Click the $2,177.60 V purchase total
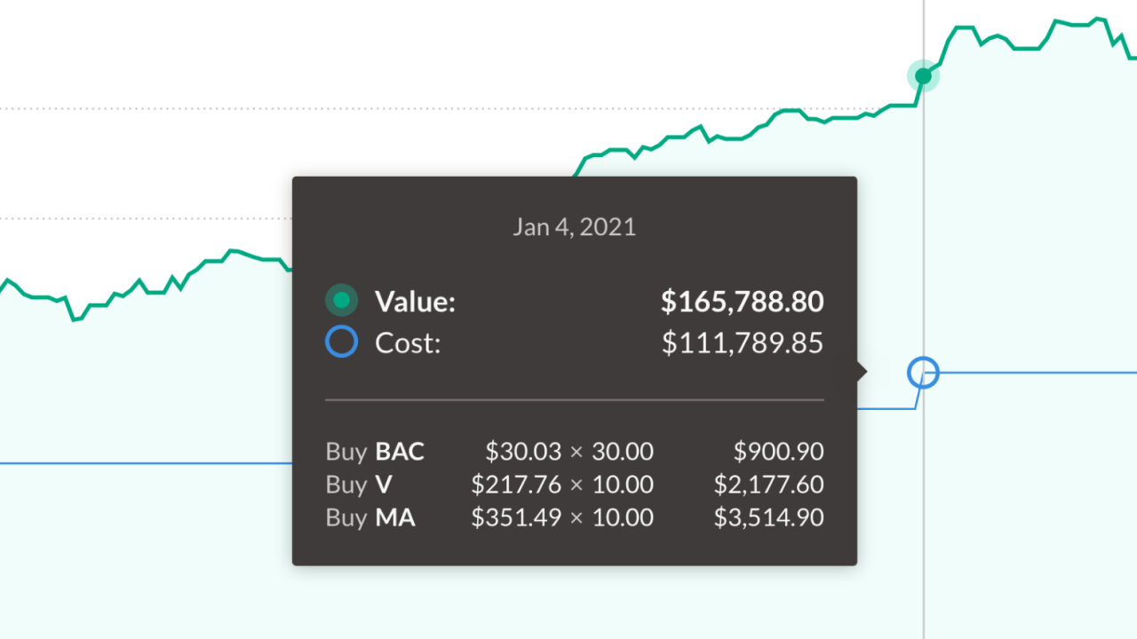 tap(768, 485)
